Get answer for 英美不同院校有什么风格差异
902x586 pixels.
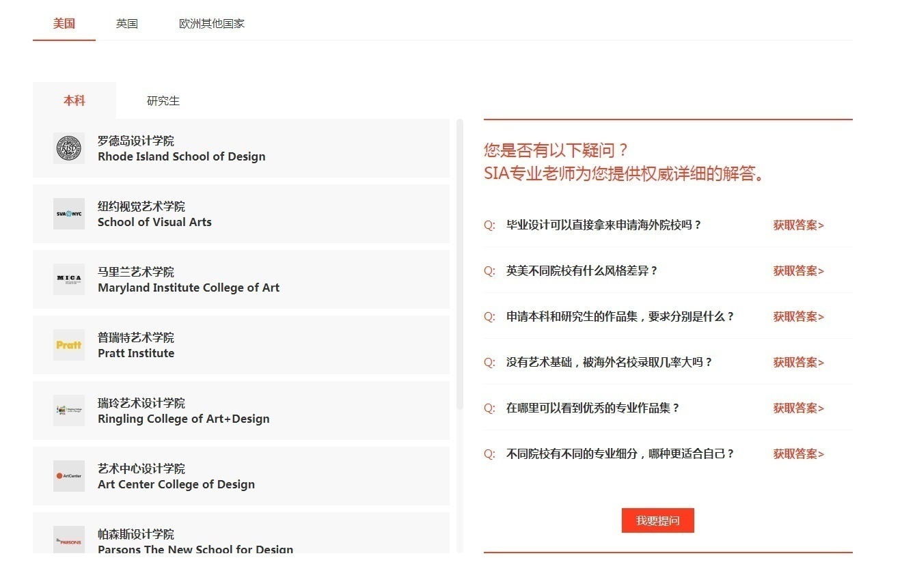tap(799, 270)
